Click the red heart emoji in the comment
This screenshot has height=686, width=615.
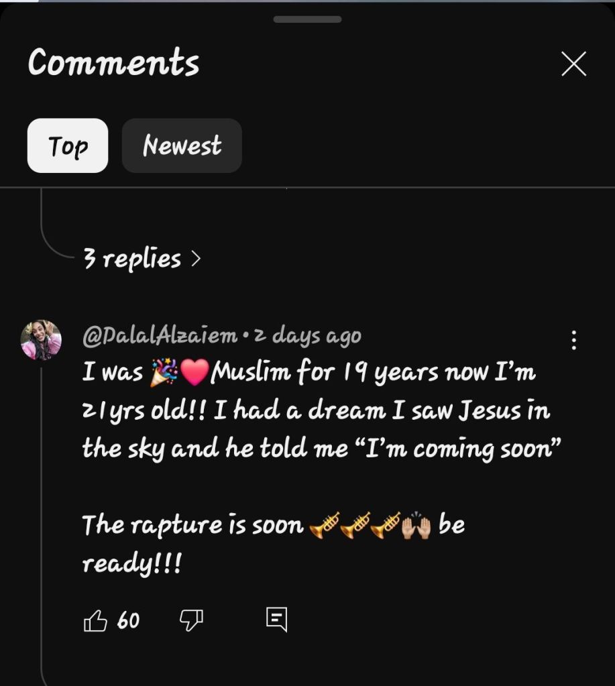click(x=194, y=372)
